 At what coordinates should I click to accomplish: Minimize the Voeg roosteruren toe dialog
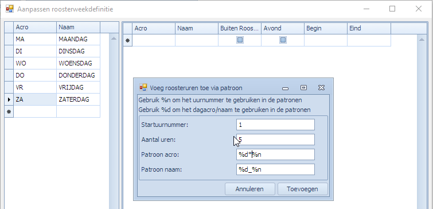click(285, 88)
